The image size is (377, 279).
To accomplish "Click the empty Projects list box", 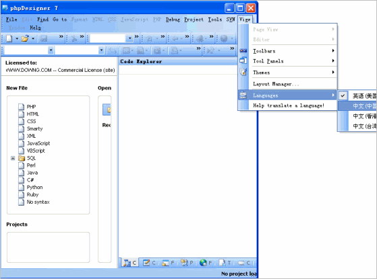I will pos(49,247).
